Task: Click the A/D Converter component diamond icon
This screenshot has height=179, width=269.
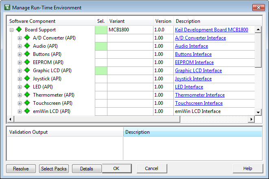Action: pos(27,38)
